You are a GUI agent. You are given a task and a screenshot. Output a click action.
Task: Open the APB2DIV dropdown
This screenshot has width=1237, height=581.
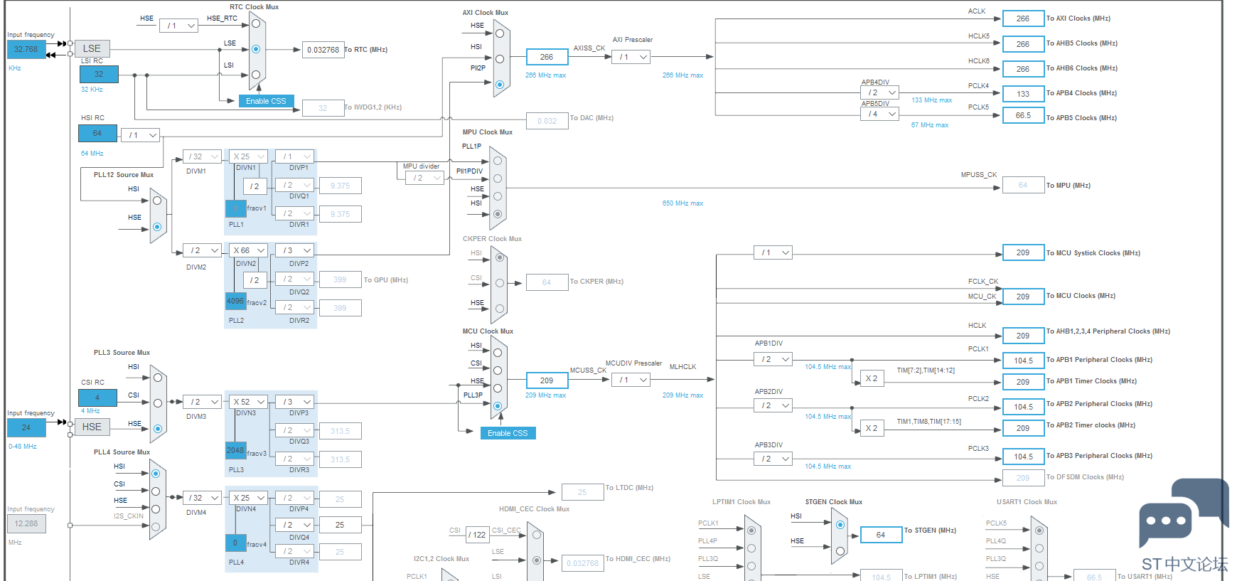pyautogui.click(x=773, y=405)
